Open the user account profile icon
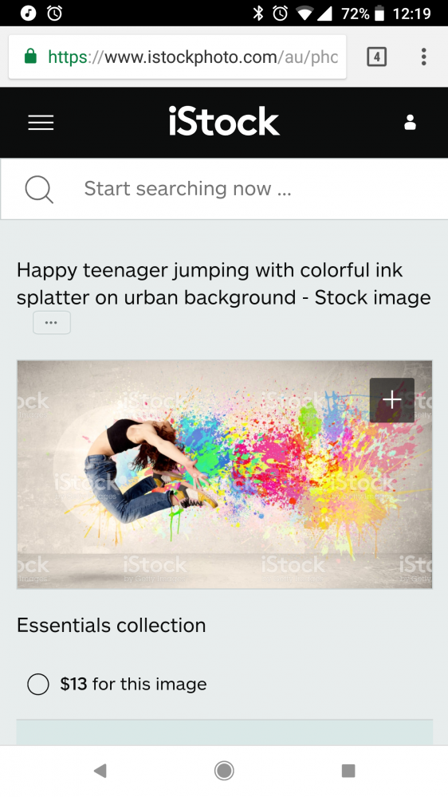 point(410,123)
